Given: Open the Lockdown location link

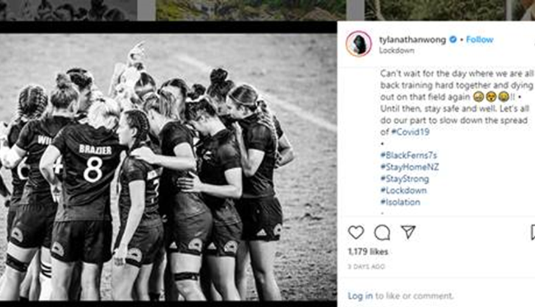Looking at the screenshot, I should 396,50.
